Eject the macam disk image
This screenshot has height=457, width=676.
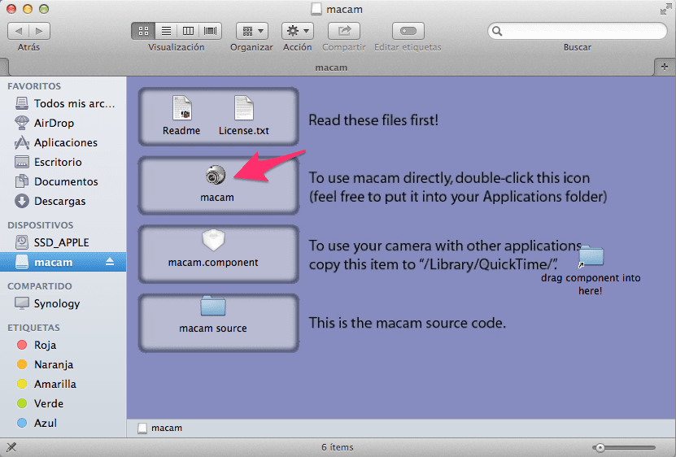pos(111,262)
